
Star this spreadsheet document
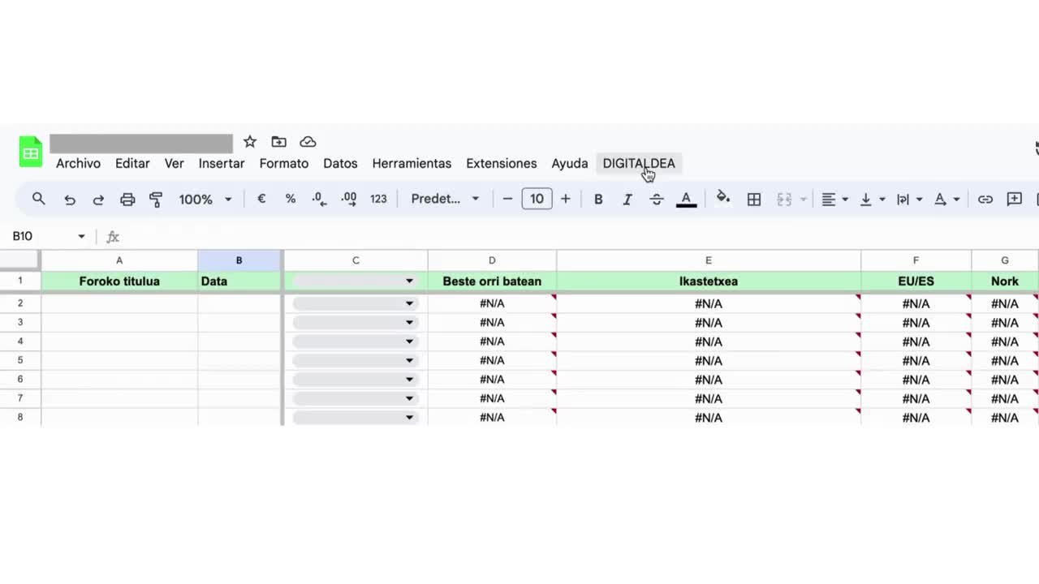pos(250,142)
